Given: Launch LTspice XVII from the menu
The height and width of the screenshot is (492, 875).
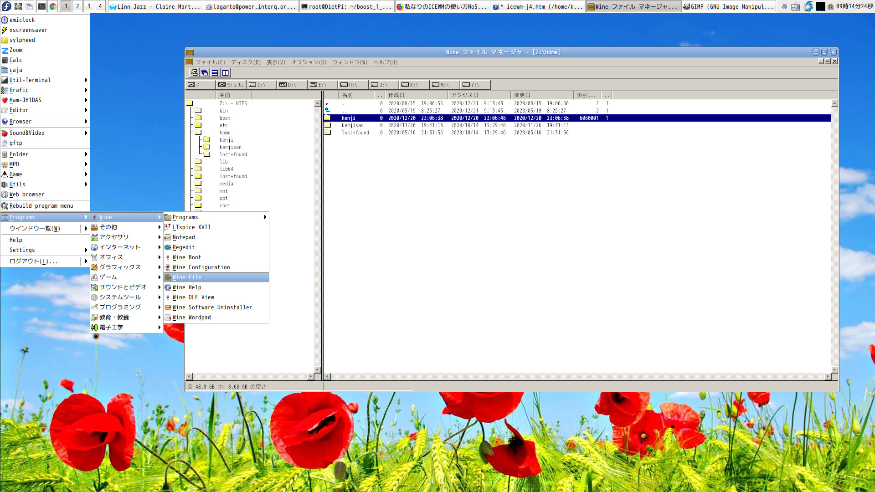Looking at the screenshot, I should pyautogui.click(x=191, y=227).
